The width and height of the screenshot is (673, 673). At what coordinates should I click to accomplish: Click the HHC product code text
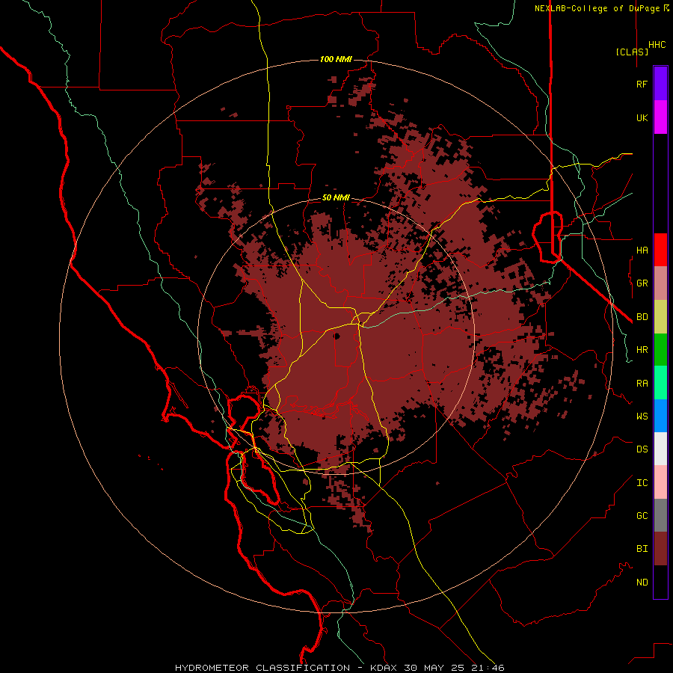(657, 45)
